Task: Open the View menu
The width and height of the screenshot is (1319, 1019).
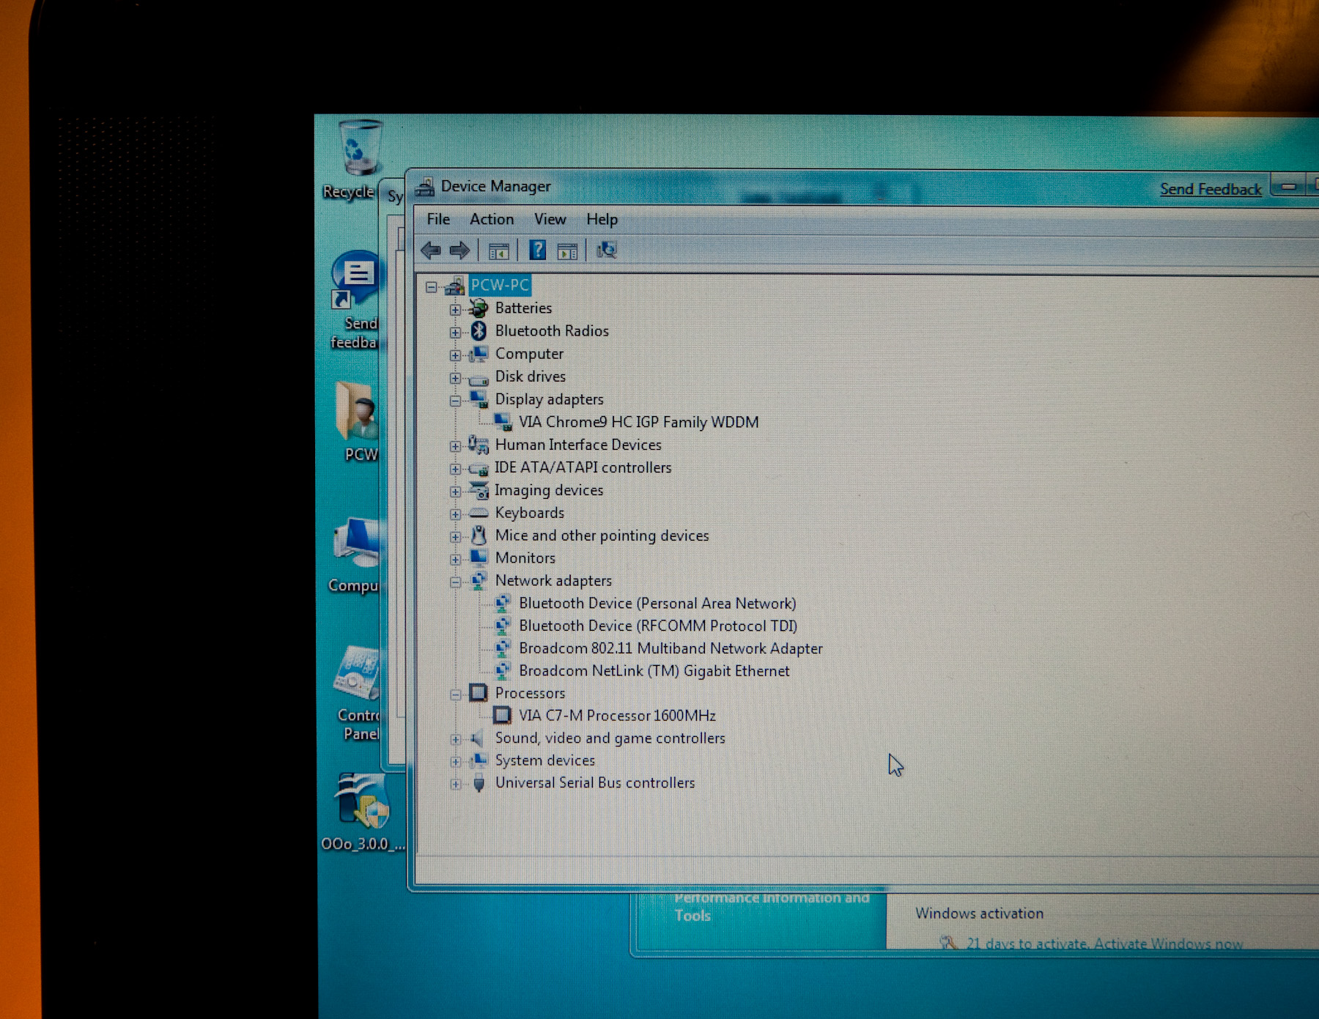Action: [x=550, y=219]
